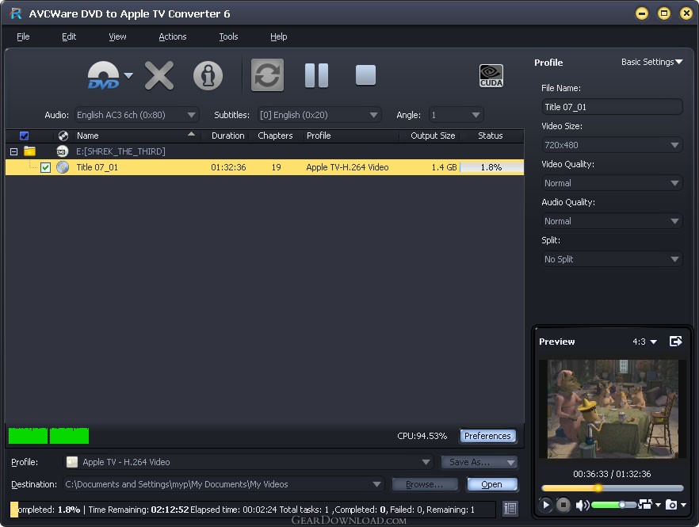699x527 pixels.
Task: Click the disc icon beside Title 07_01
Action: click(x=63, y=167)
